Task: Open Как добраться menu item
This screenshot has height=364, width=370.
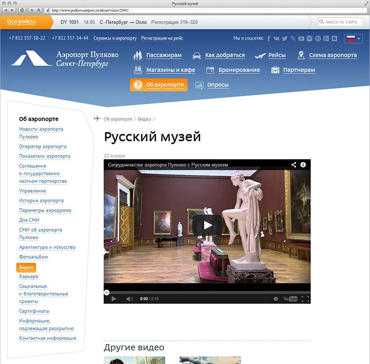Action: pyautogui.click(x=225, y=55)
